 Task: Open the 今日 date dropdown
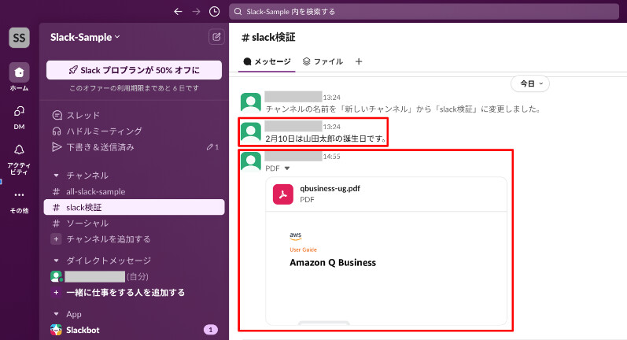tap(530, 83)
